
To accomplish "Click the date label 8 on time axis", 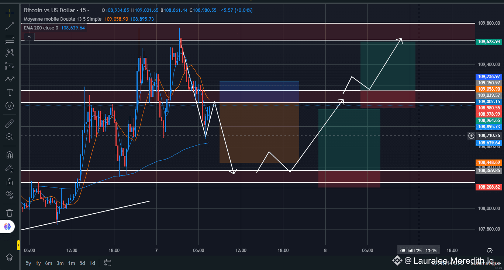I will (x=325, y=250).
